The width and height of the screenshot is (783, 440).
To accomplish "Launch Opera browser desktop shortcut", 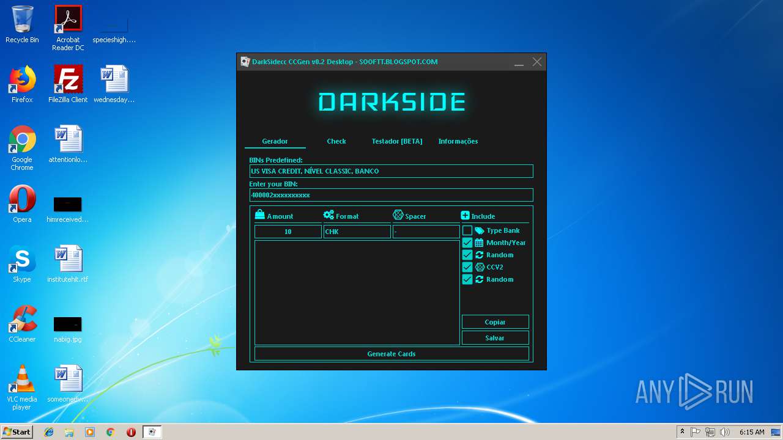I will click(x=22, y=204).
